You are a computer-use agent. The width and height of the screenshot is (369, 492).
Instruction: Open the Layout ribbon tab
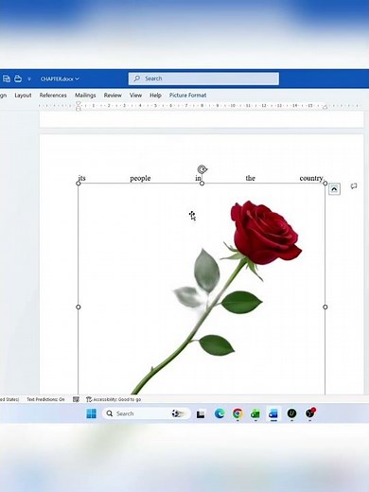23,96
